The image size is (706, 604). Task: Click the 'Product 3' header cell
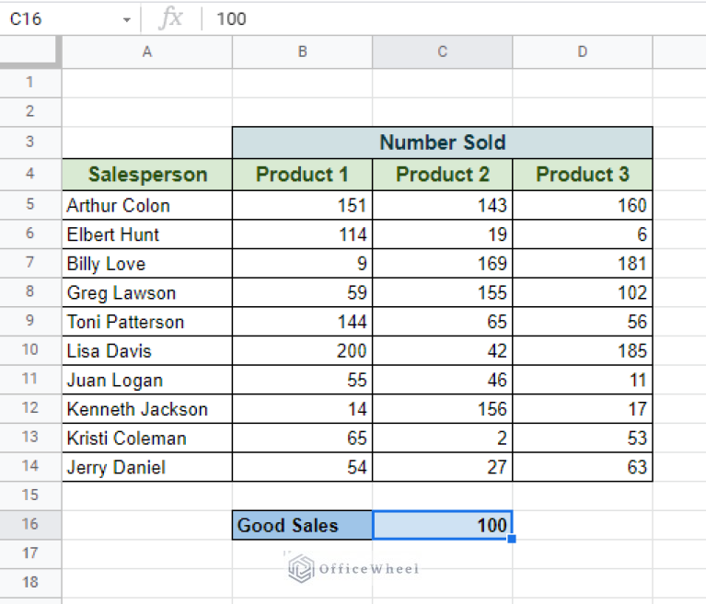click(x=583, y=175)
